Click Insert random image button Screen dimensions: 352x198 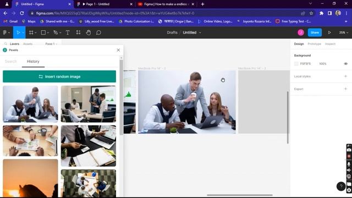(59, 76)
